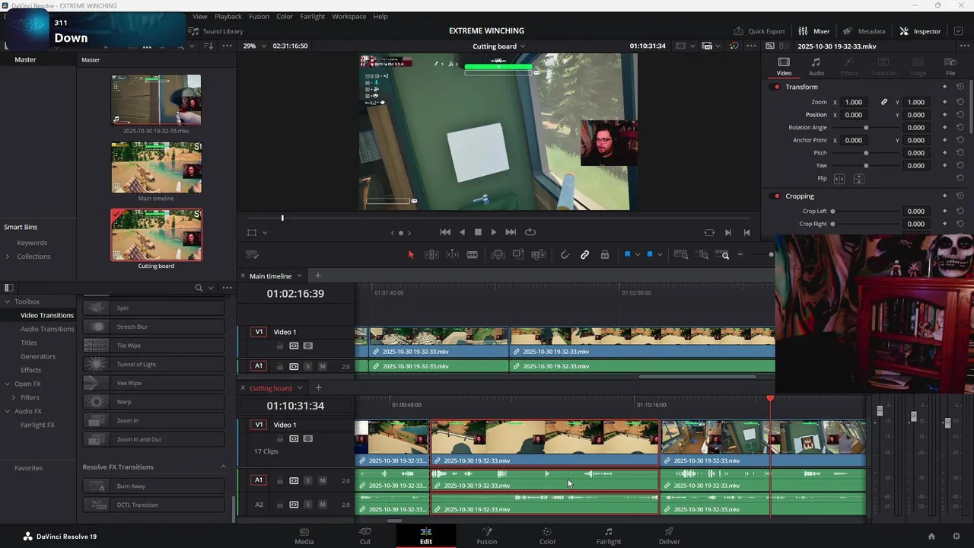
Task: Add a blue flag to the clip
Action: click(628, 255)
